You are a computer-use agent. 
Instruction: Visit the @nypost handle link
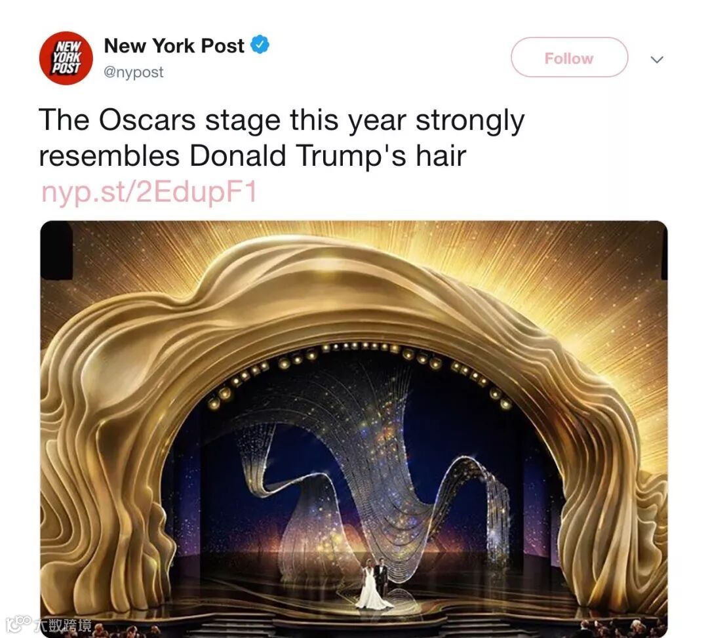[x=134, y=72]
